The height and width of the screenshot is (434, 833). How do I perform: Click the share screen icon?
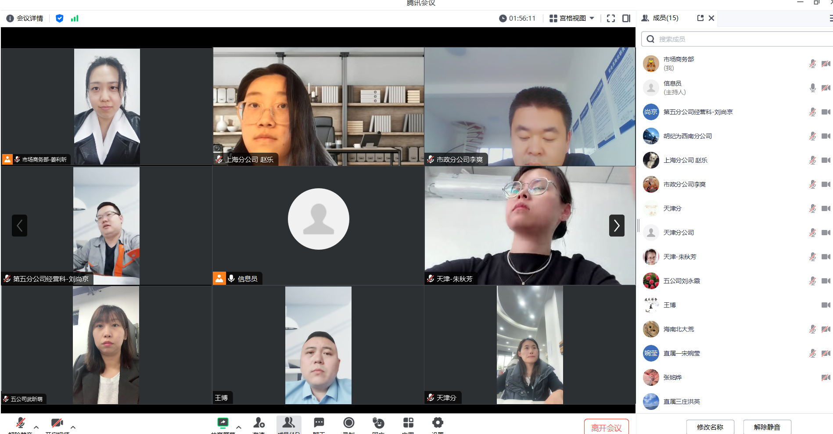(223, 423)
